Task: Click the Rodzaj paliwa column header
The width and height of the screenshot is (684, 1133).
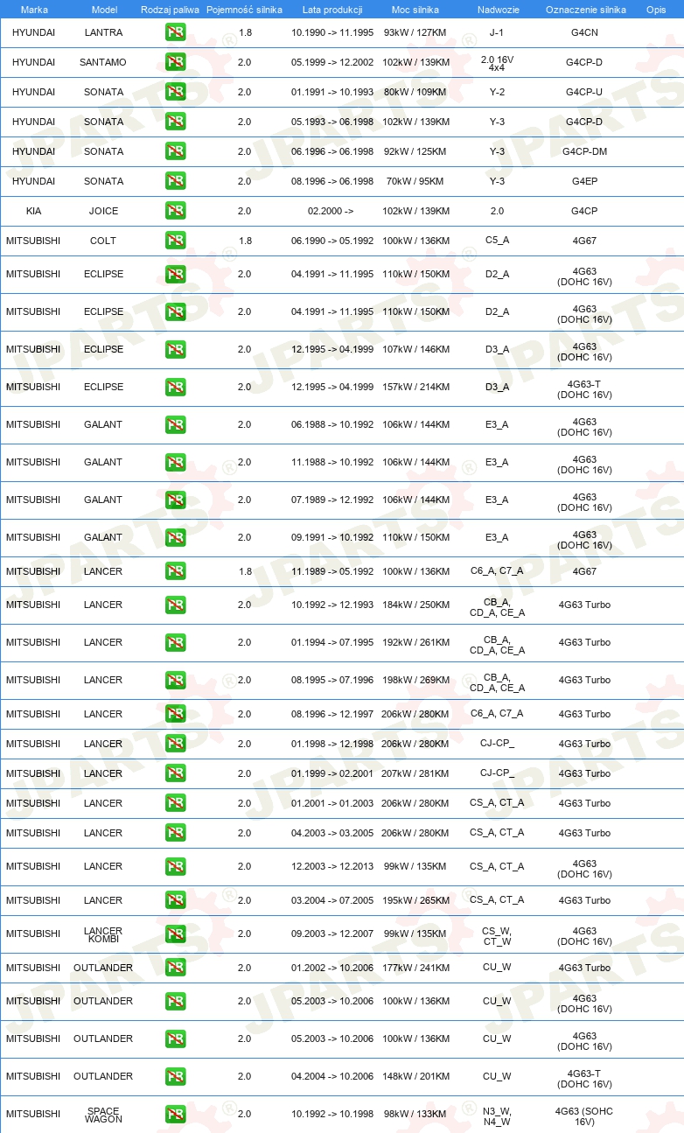Action: (170, 10)
